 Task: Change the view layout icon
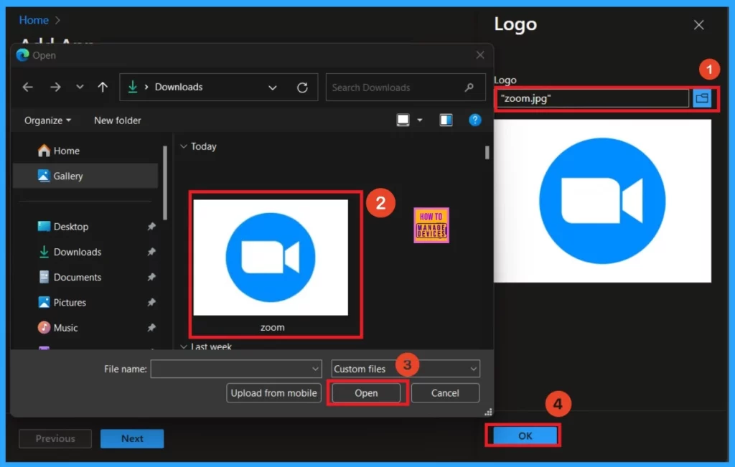403,120
